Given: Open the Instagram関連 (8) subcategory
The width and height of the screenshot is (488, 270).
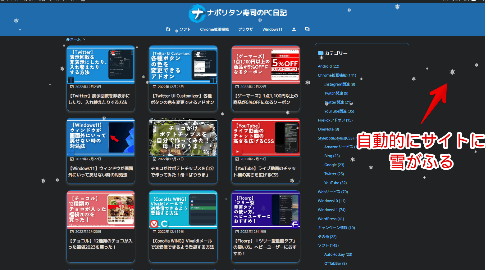Looking at the screenshot, I should (340, 84).
